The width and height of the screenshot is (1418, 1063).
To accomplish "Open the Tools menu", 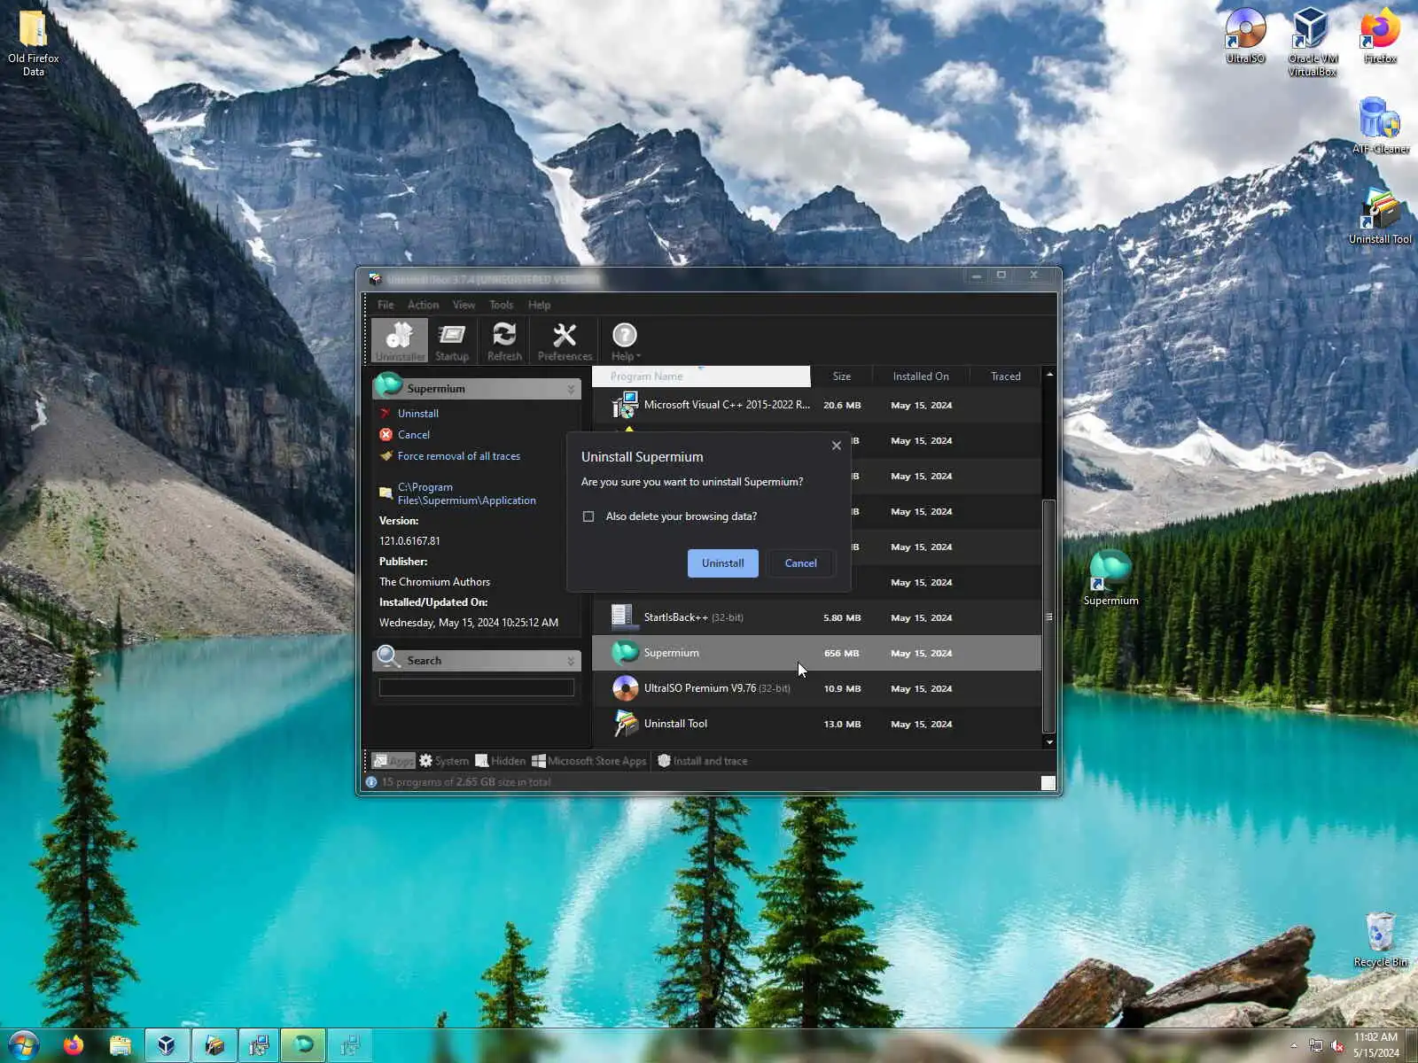I will click(x=501, y=305).
